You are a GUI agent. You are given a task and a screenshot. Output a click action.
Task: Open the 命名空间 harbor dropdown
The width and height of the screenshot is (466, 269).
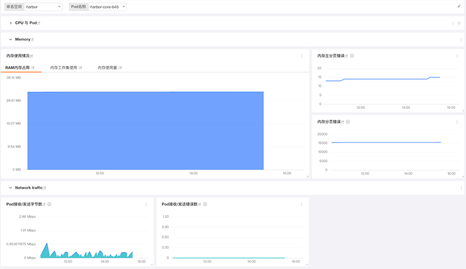point(43,6)
